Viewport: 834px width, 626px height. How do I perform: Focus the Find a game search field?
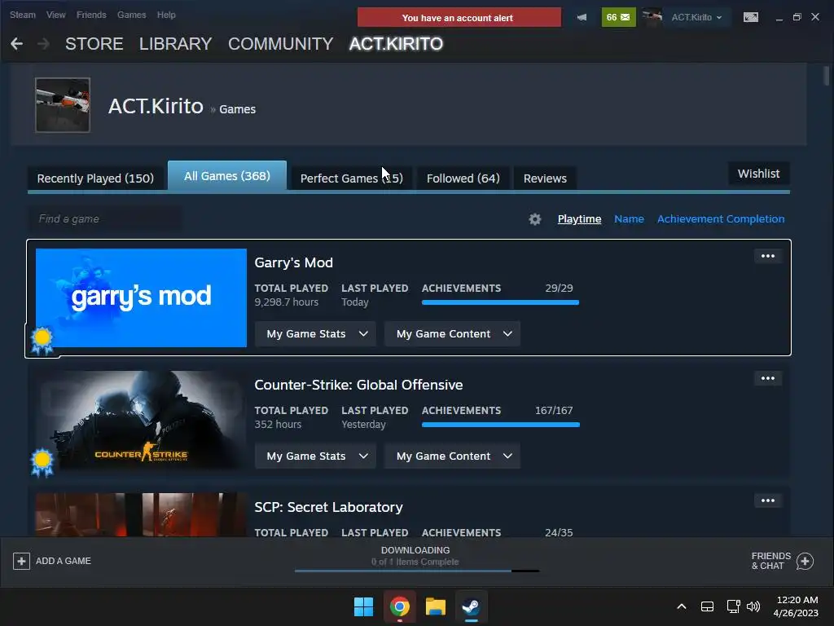coord(104,218)
